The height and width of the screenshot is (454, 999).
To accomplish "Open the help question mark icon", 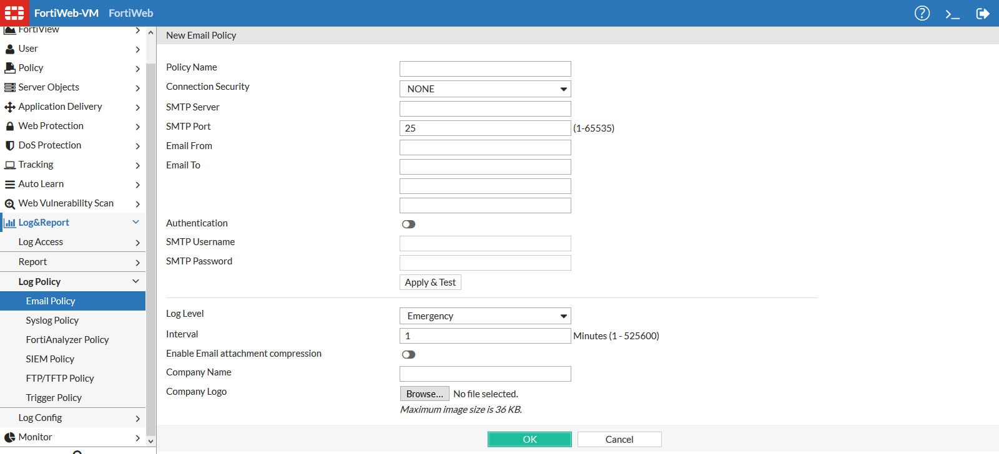I will [922, 13].
